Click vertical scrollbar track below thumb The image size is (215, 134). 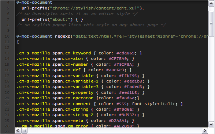pos(211,79)
